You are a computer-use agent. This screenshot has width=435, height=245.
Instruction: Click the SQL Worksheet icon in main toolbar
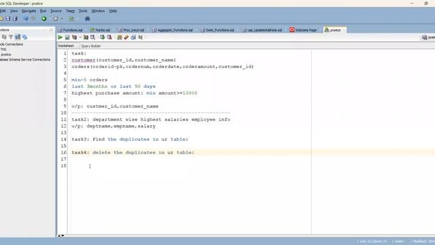click(71, 18)
